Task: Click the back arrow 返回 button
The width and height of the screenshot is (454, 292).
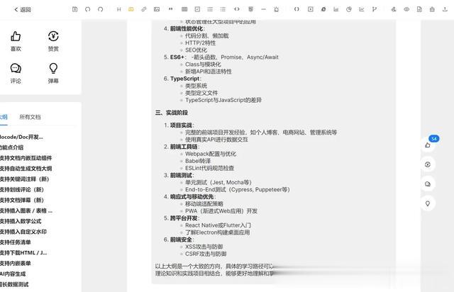Action: (23, 9)
